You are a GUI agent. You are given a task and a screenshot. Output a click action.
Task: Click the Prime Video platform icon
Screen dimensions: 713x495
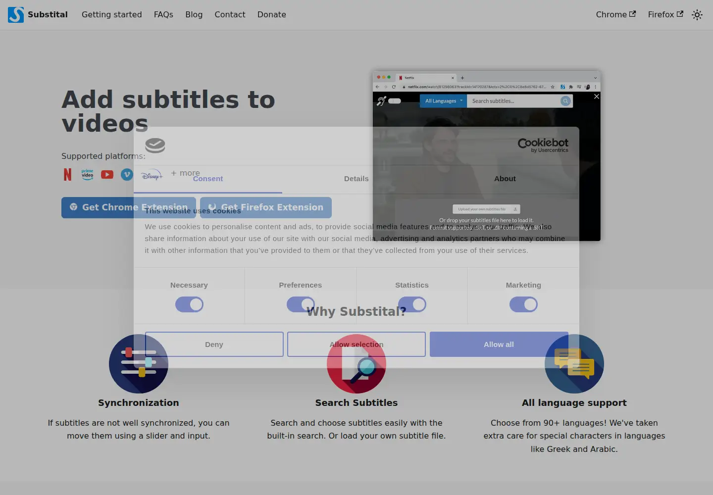(x=88, y=174)
